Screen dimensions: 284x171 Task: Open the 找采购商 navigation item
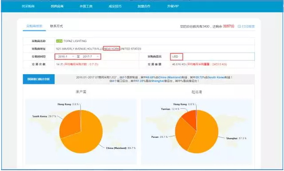pos(28,6)
